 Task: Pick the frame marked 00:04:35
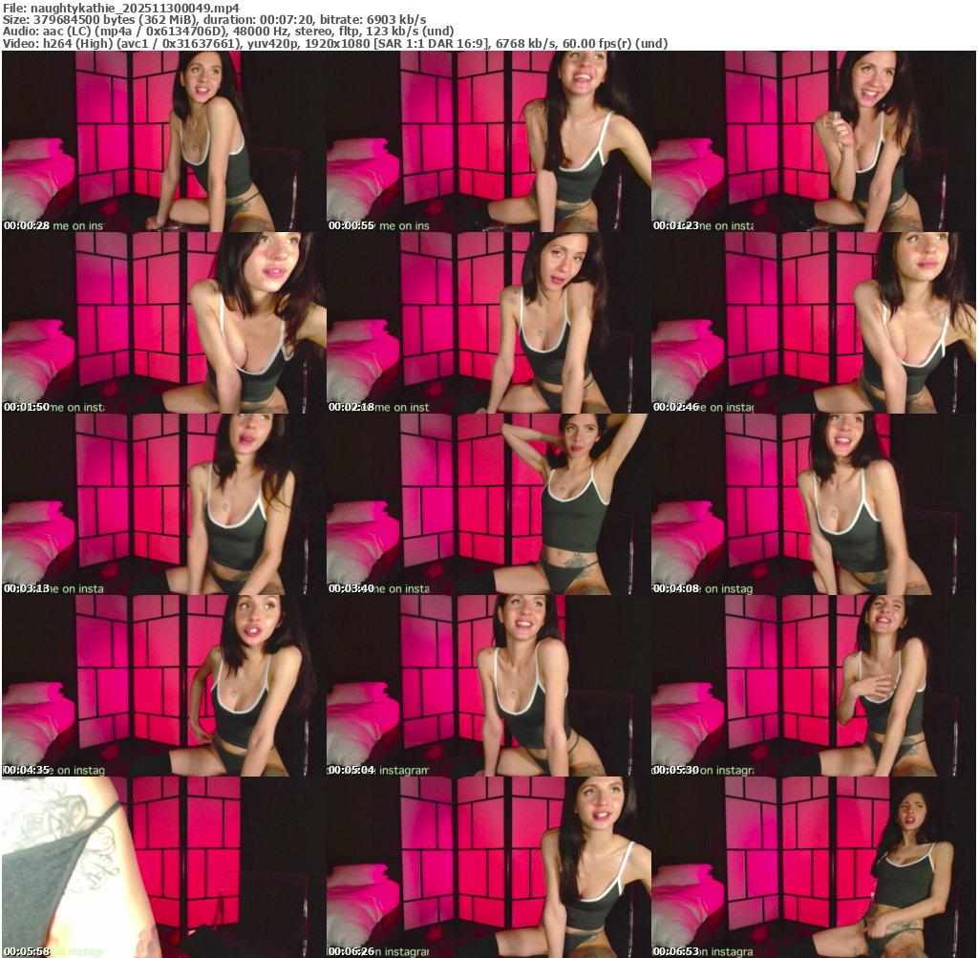coord(163,686)
